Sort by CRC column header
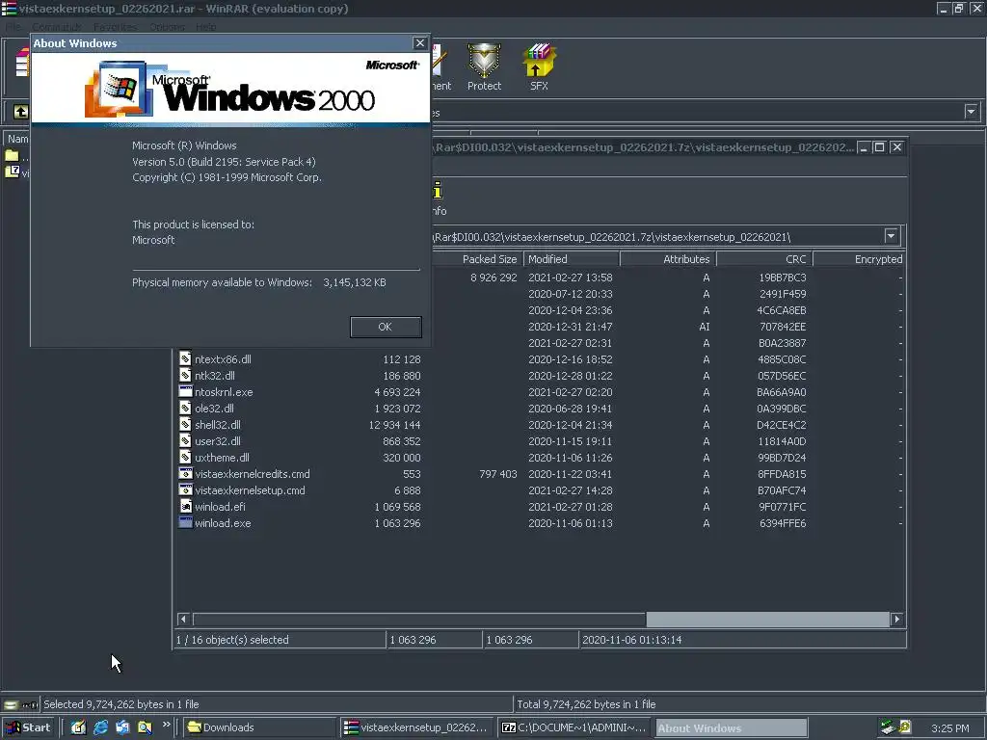 tap(764, 259)
